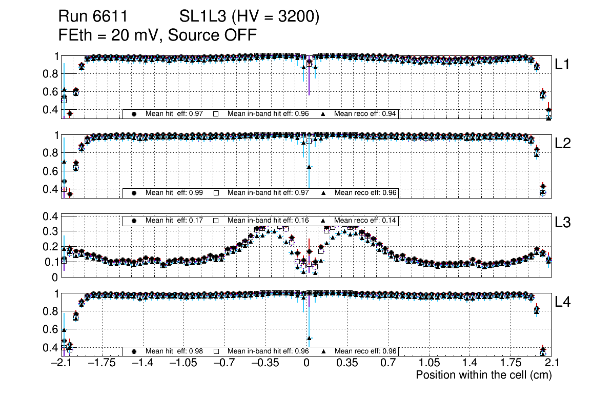Select the L3 panel label
The height and width of the screenshot is (396, 613).
click(x=563, y=223)
